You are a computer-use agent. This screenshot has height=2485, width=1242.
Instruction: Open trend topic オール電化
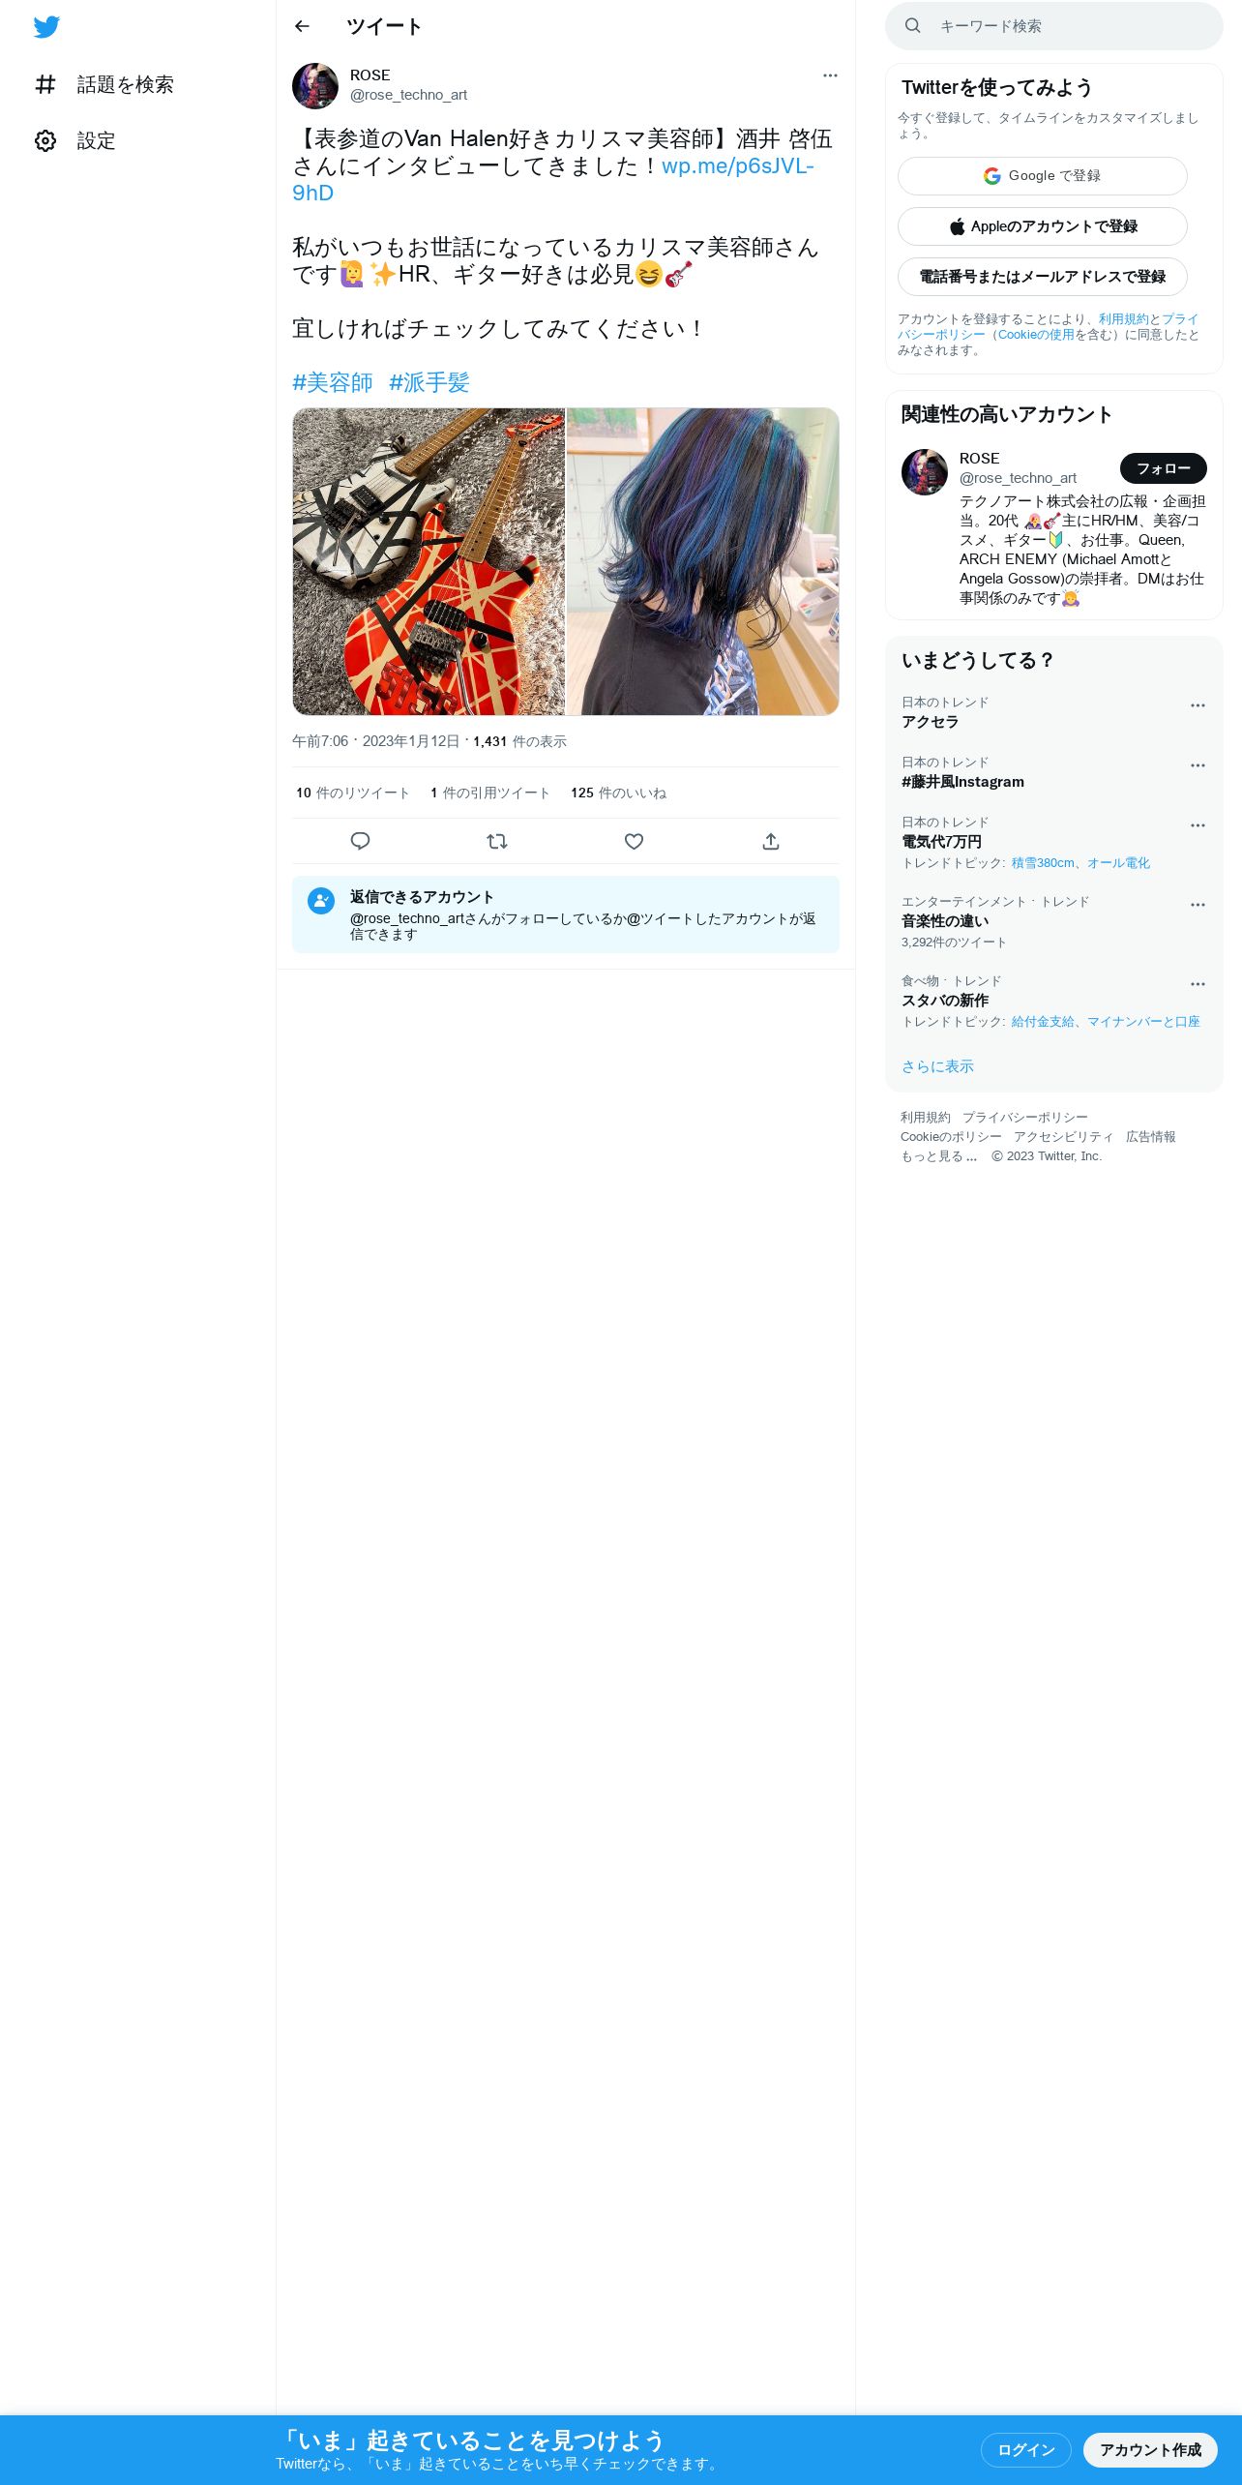pyautogui.click(x=1118, y=863)
